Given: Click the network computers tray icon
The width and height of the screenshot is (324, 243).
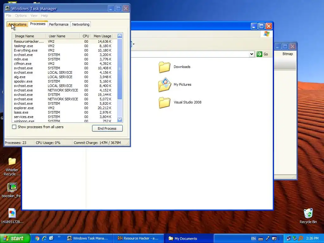Looking at the screenshot, I should click(x=289, y=239).
